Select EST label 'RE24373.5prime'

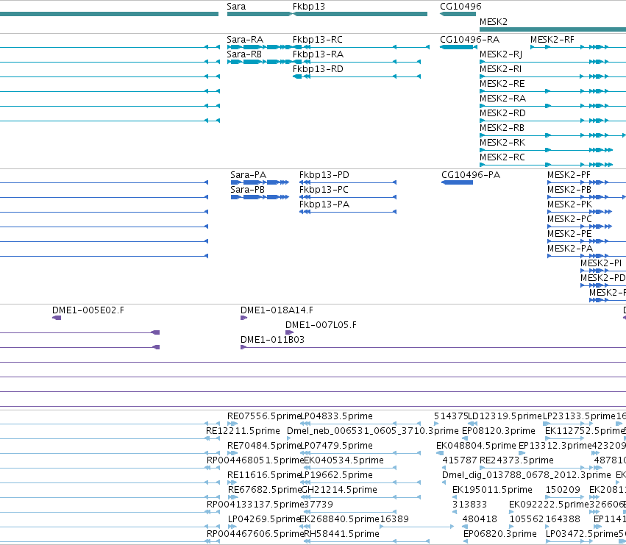[x=516, y=460]
